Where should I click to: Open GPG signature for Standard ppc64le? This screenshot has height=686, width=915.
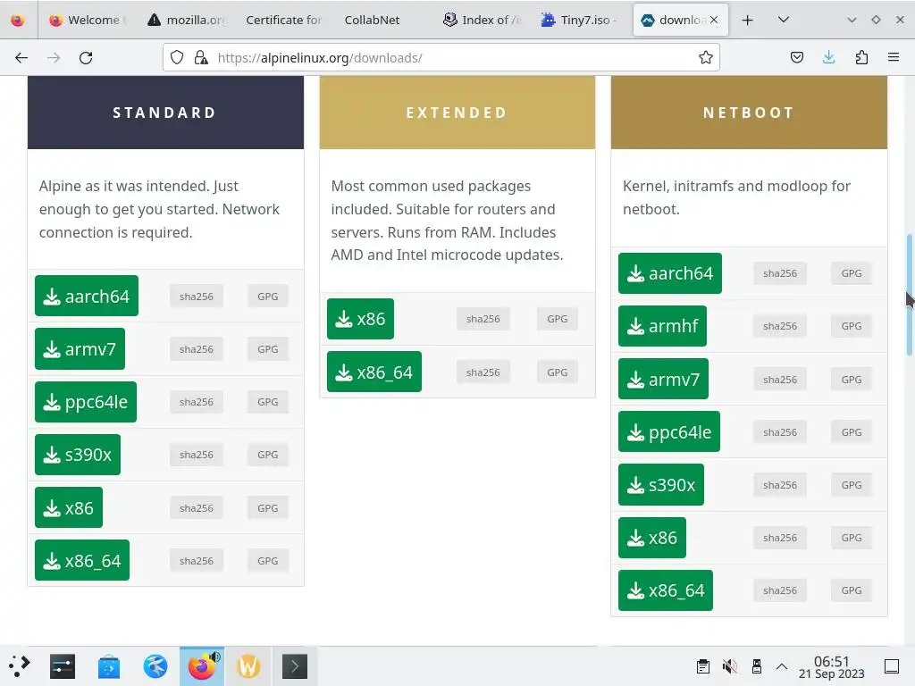click(268, 402)
